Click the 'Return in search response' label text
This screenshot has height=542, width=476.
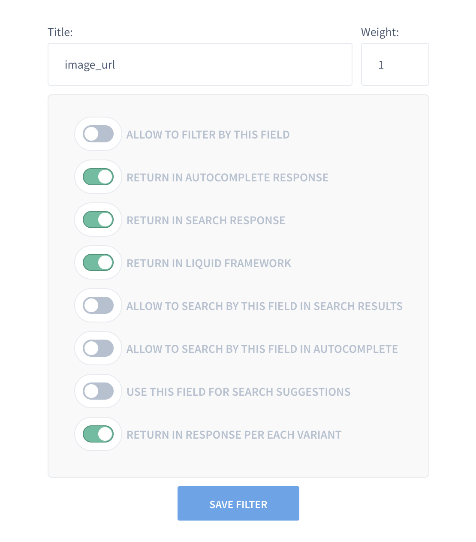point(206,220)
